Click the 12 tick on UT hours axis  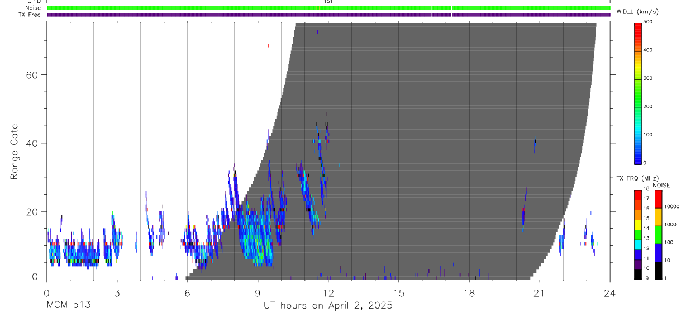[328, 293]
